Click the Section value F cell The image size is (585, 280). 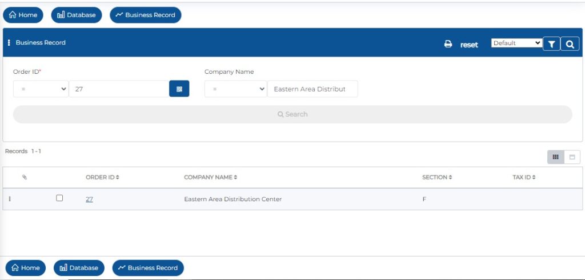tap(424, 199)
